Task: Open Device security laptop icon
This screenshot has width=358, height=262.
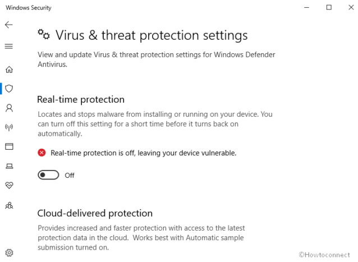Action: (8, 166)
